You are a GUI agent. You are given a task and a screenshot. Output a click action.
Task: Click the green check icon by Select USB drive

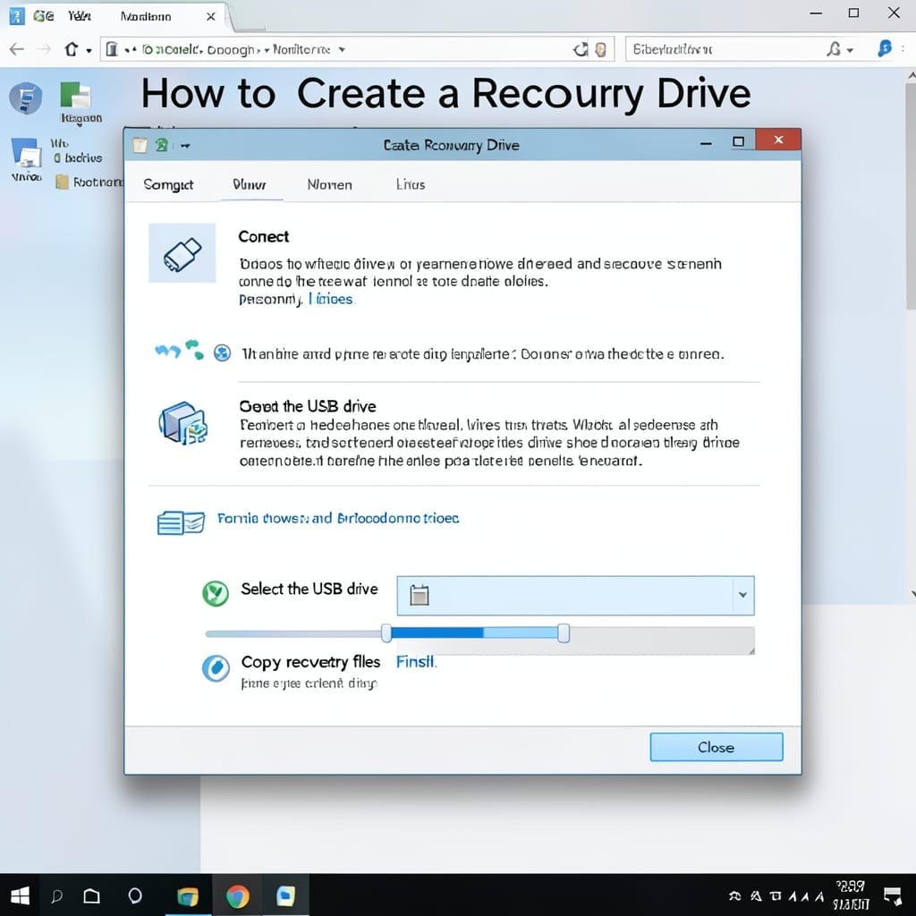tap(216, 594)
